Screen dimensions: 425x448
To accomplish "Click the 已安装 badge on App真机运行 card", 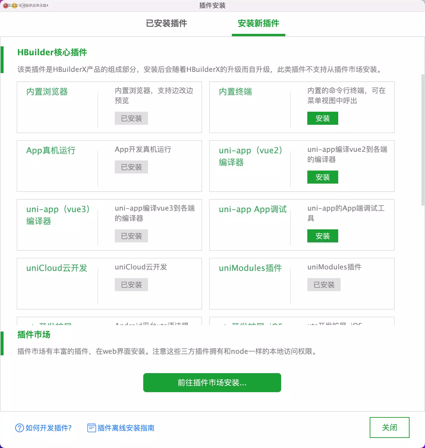I will point(131,167).
